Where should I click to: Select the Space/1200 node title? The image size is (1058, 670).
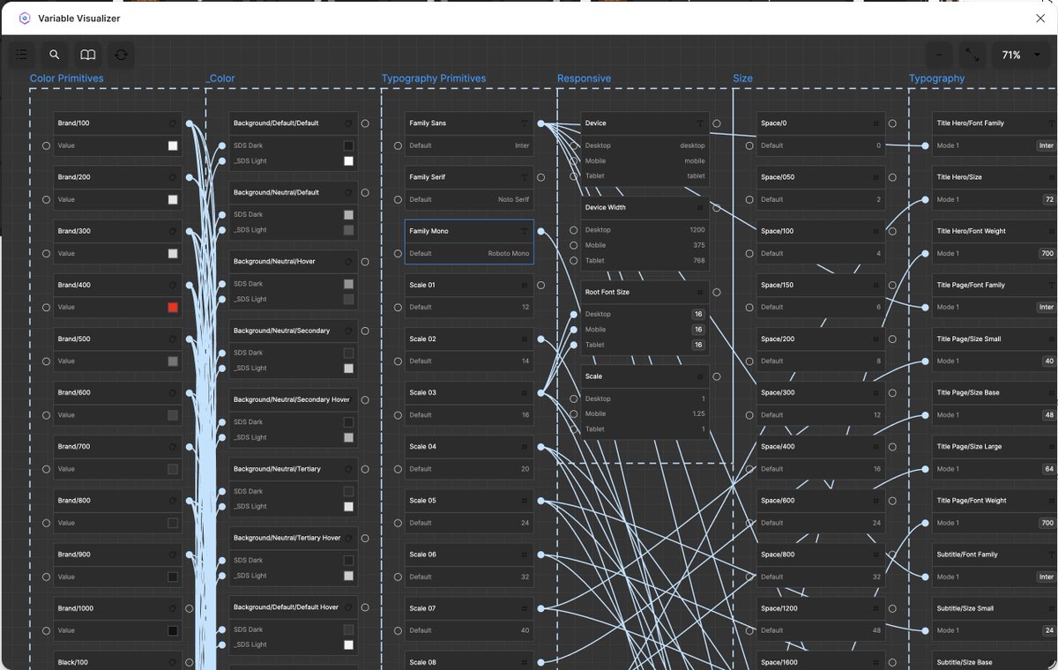click(x=779, y=608)
